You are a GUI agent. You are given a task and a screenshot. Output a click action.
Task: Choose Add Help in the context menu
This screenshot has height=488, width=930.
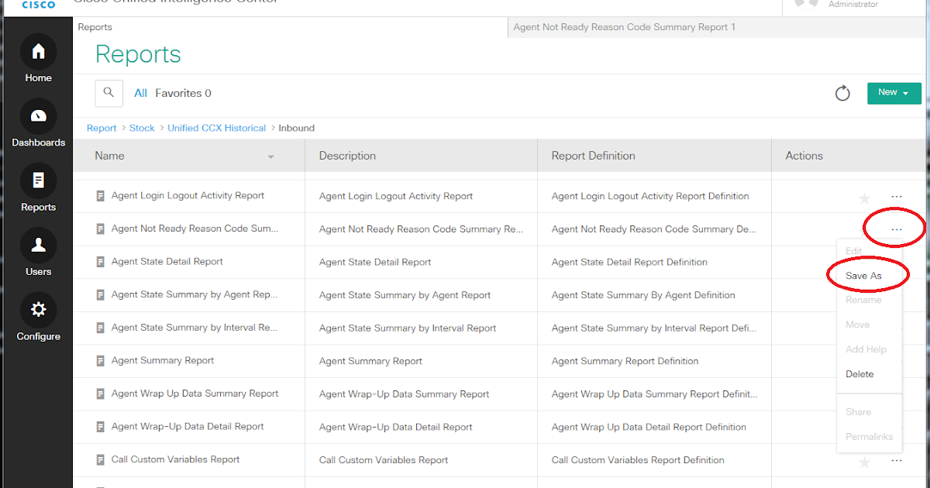866,349
